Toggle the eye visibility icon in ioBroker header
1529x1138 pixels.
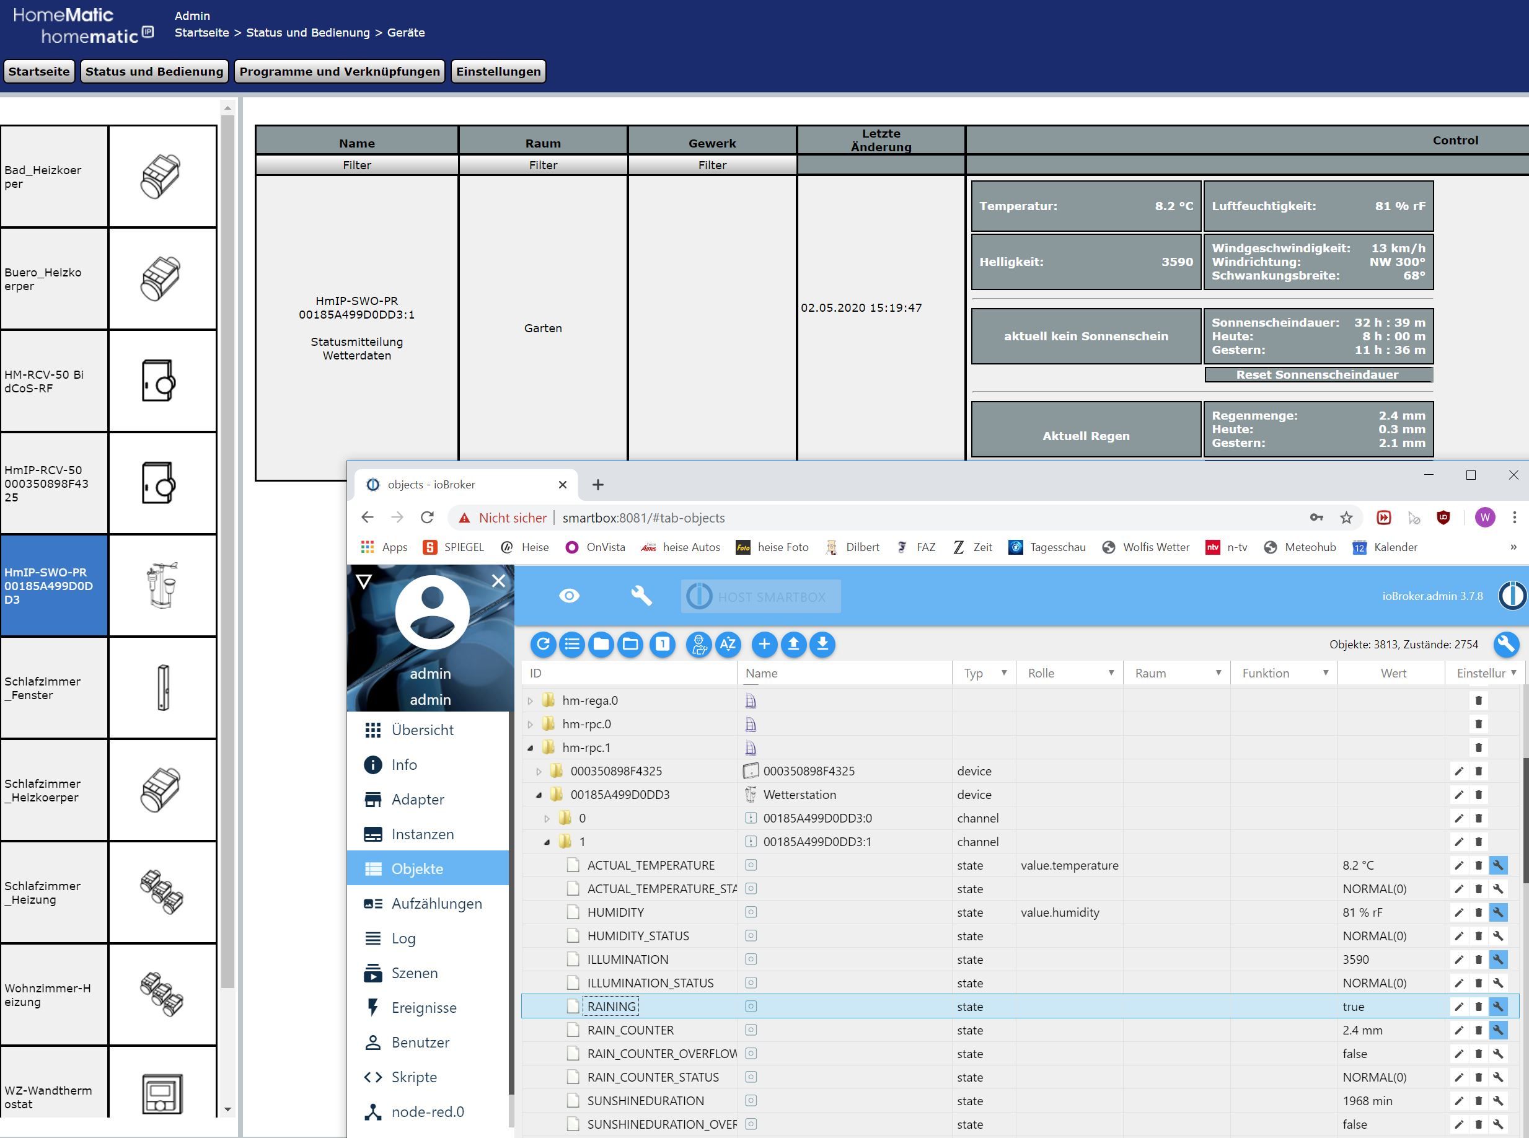tap(569, 596)
